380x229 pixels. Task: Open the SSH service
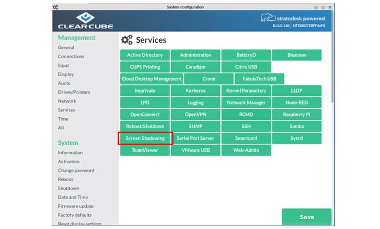tap(246, 126)
